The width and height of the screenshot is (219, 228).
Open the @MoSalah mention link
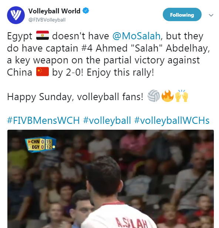136,36
